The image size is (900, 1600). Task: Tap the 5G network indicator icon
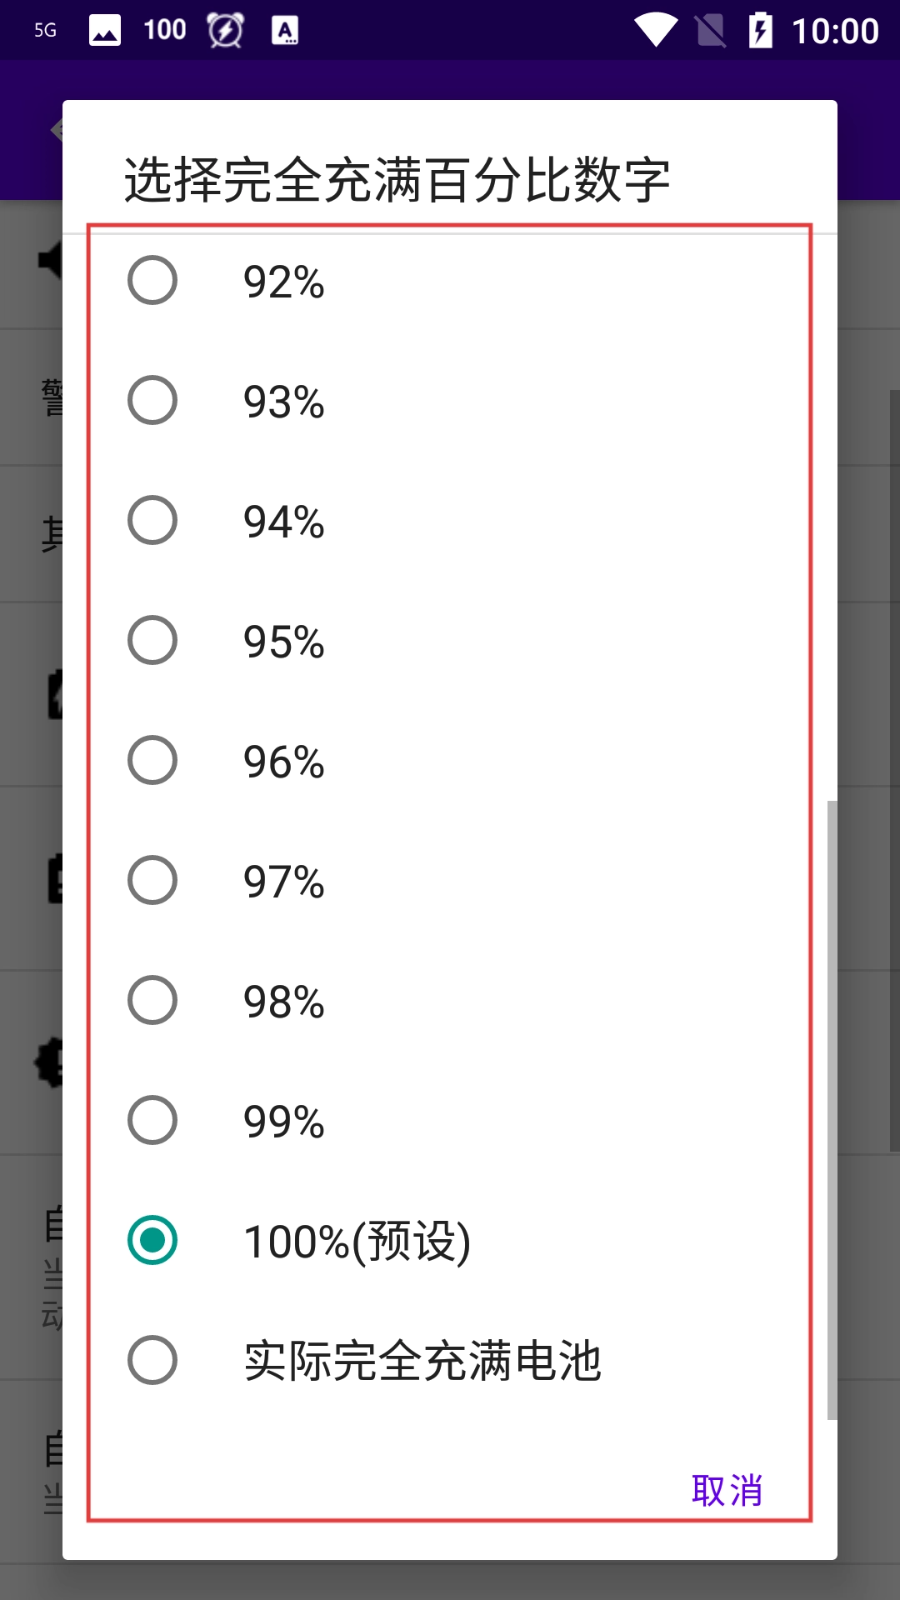coord(46,31)
